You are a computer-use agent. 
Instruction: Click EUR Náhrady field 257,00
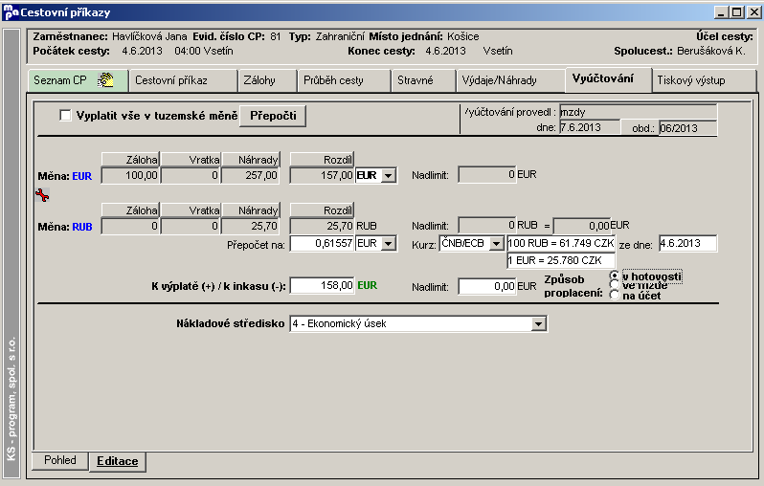click(x=251, y=175)
